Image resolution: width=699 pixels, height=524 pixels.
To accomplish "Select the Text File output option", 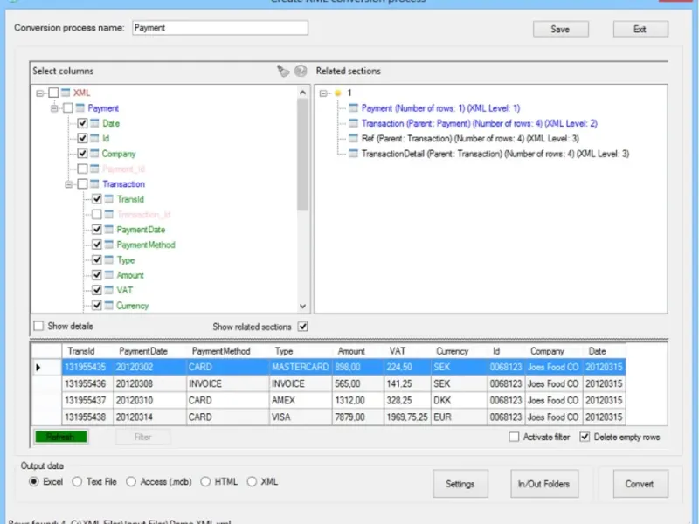I will tap(77, 481).
